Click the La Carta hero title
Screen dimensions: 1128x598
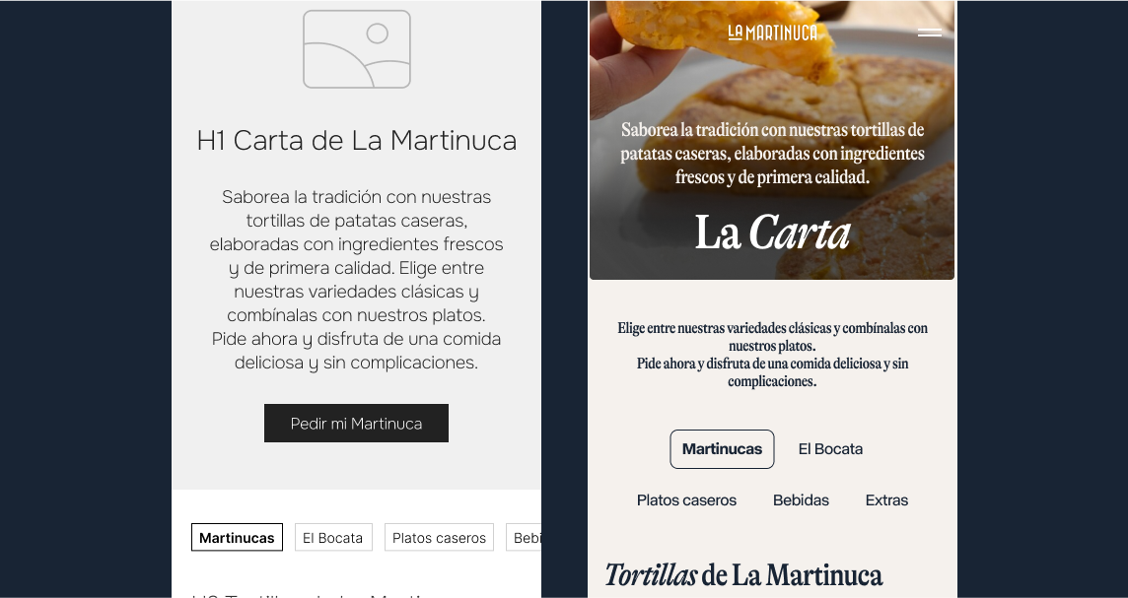pyautogui.click(x=773, y=233)
